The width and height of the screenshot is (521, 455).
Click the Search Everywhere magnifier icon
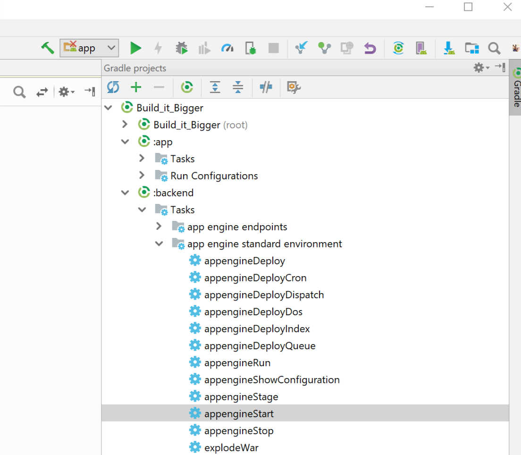point(494,48)
